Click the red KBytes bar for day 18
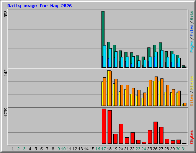 pyautogui.click(x=109, y=127)
